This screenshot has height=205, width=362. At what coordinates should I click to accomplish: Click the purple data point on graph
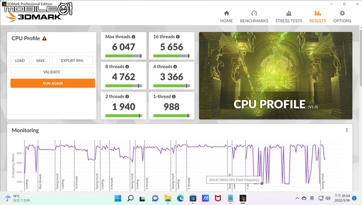click(262, 183)
